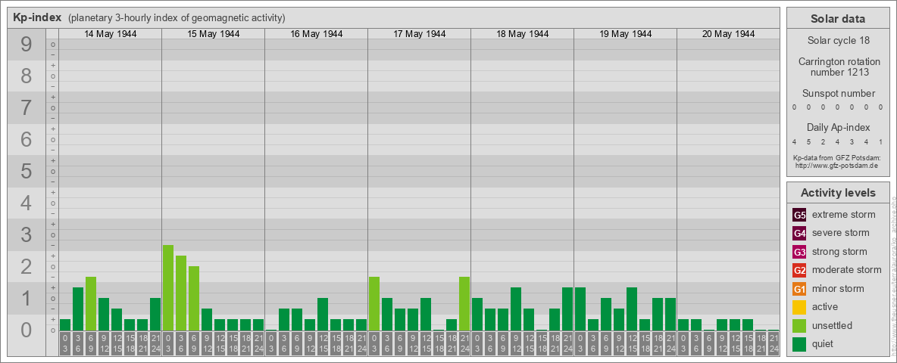Click the 15 May 3-6h unsettled bar
This screenshot has height=363, width=897.
pos(181,293)
